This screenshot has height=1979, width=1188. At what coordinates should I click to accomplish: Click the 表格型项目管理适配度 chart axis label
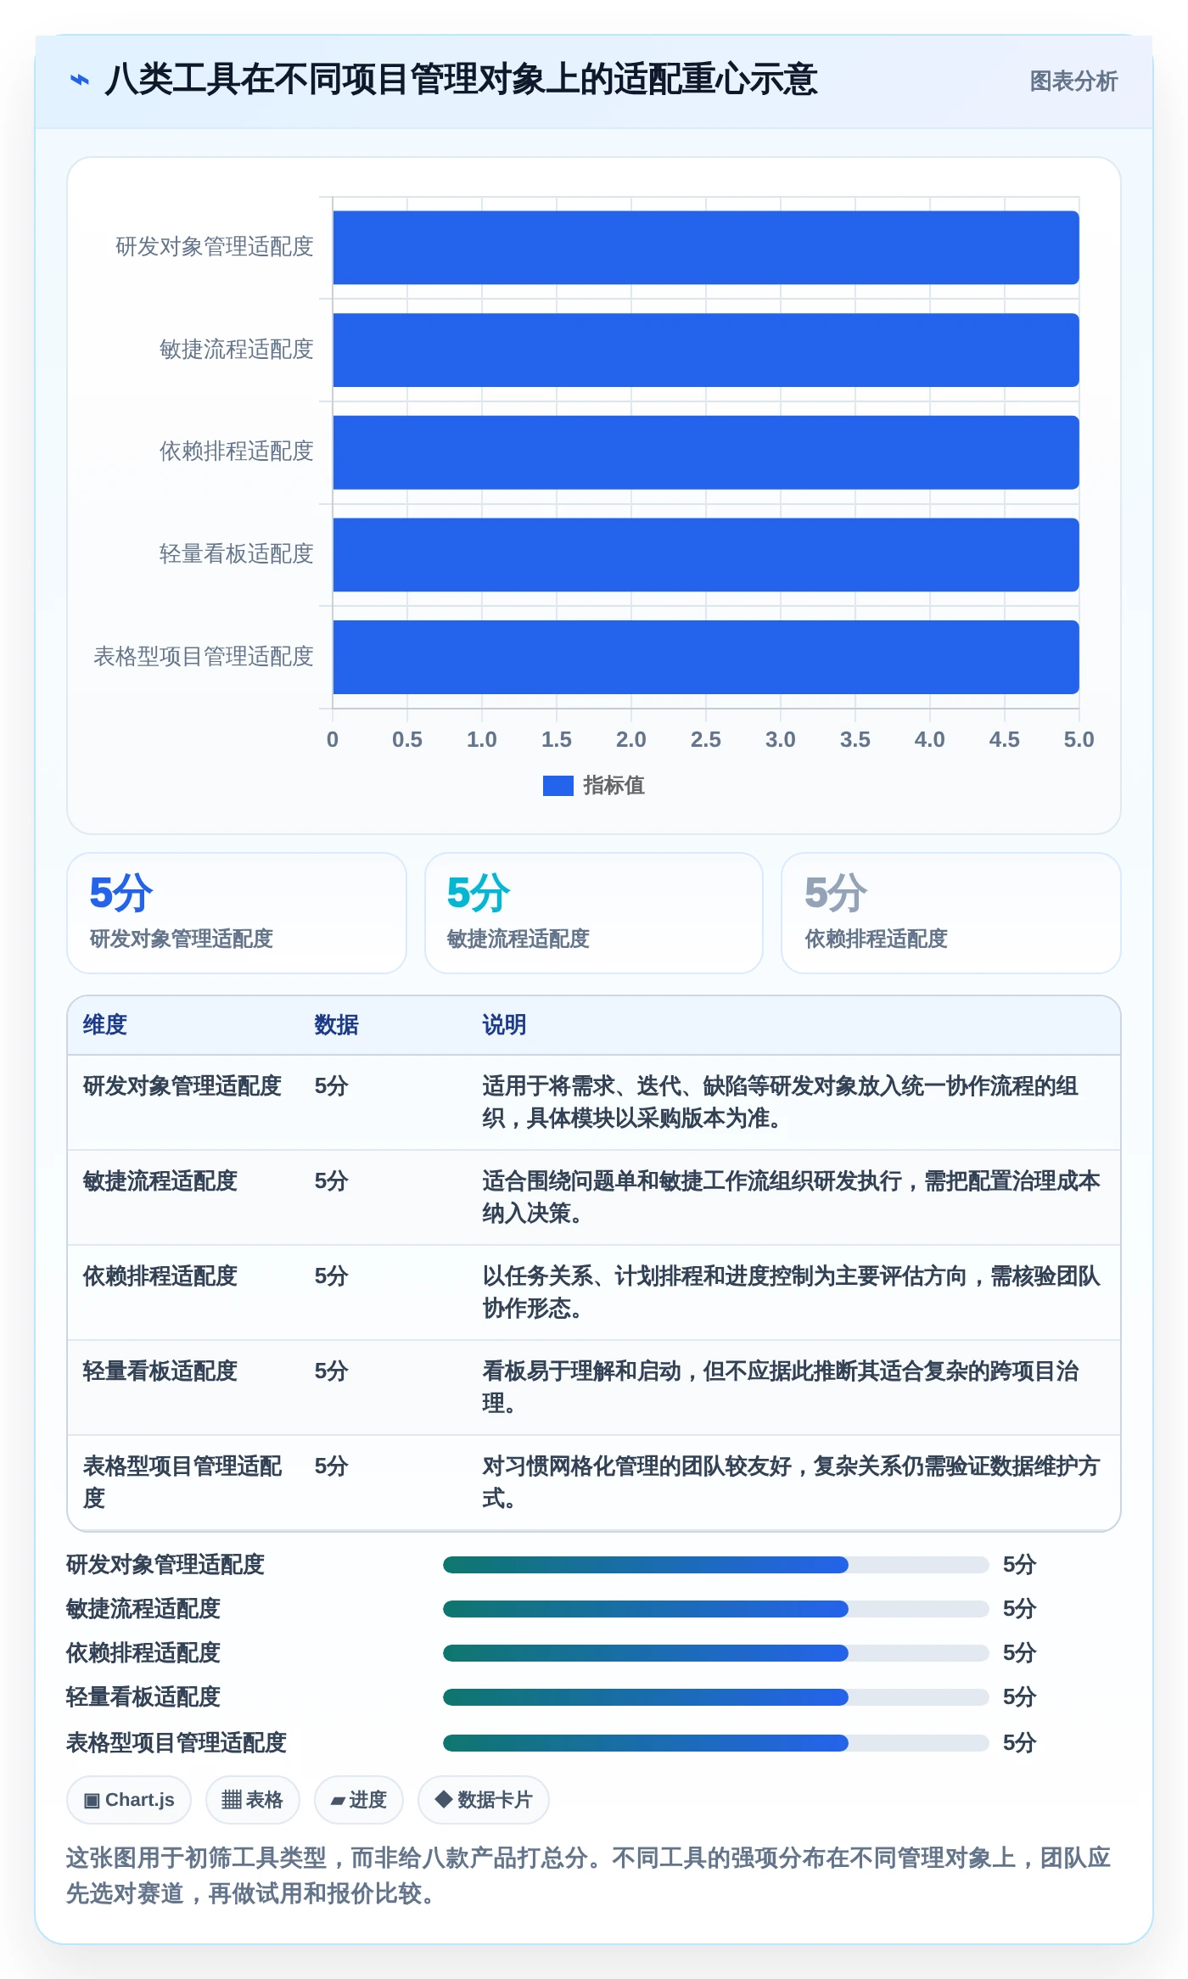204,657
